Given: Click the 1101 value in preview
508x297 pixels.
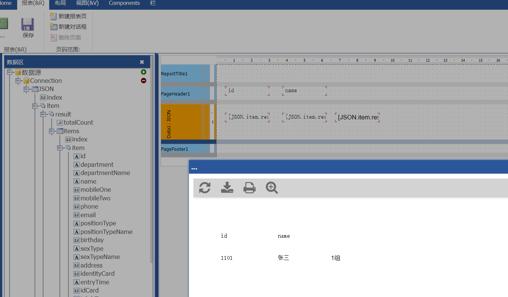Looking at the screenshot, I should click(227, 258).
